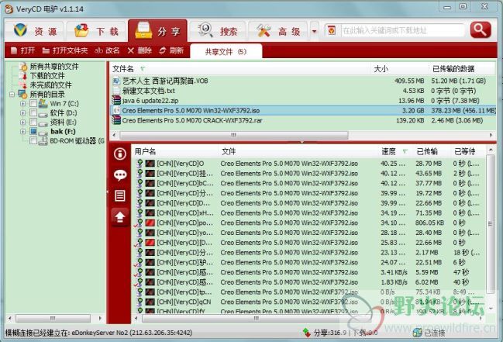Screen dimensions: 503x342
Task: Click the user list horizontal scrollbar
Action: [x=257, y=318]
